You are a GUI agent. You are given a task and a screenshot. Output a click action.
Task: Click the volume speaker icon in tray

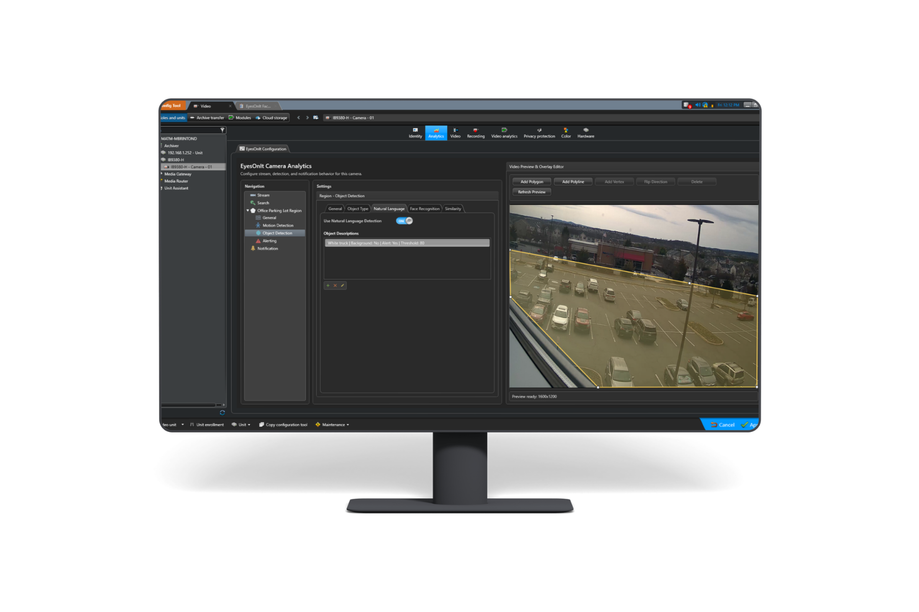click(697, 105)
